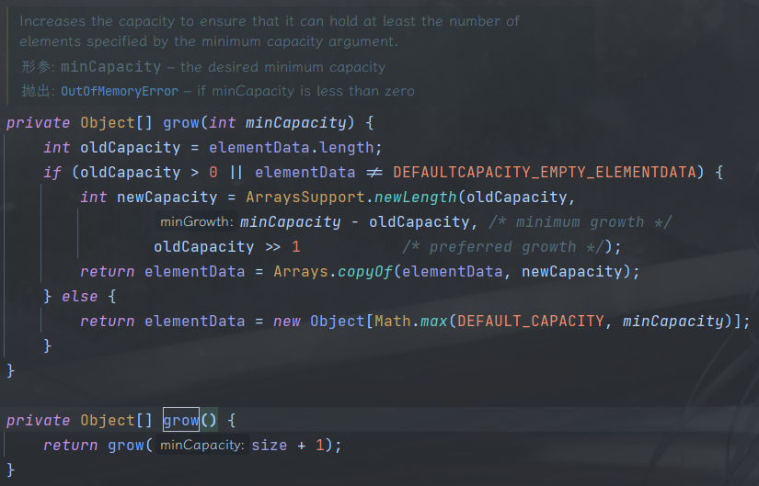759x486 pixels.
Task: Click the minCapacity parameter in the grow signature
Action: tap(295, 123)
